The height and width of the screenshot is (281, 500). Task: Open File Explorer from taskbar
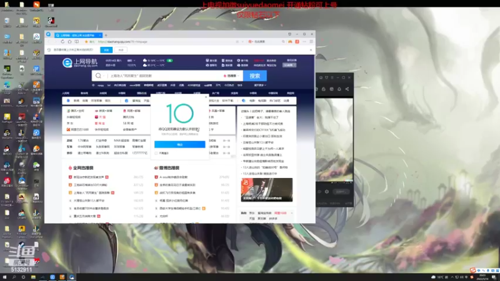pos(33,277)
